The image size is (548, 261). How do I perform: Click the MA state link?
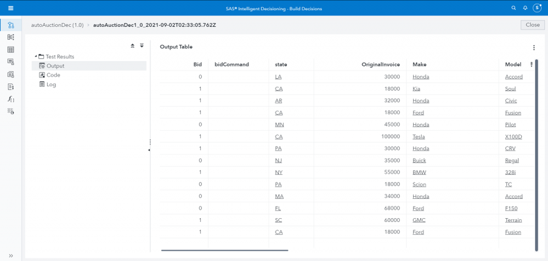[x=279, y=196]
